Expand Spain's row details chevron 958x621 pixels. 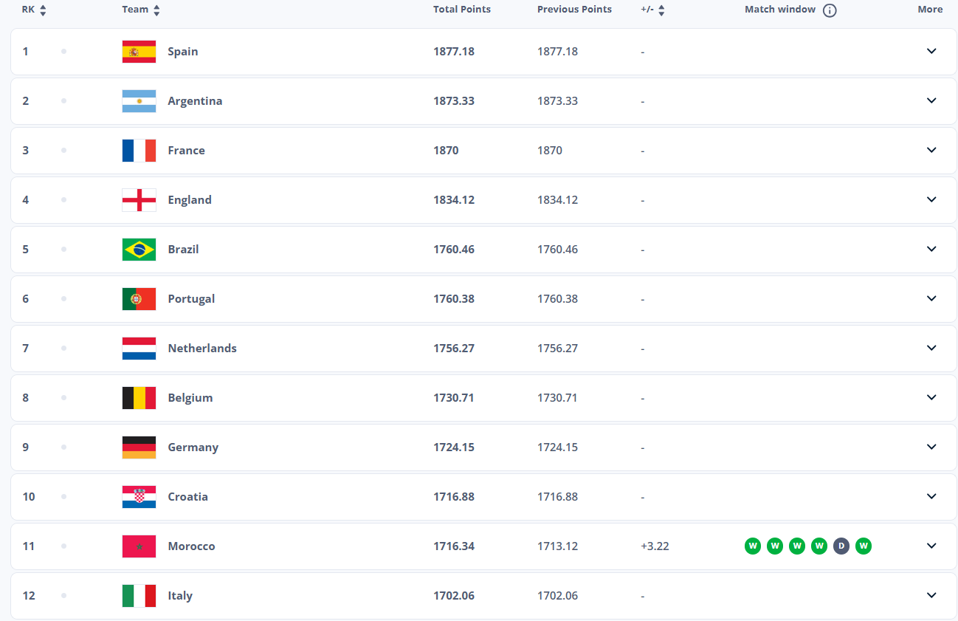point(931,51)
